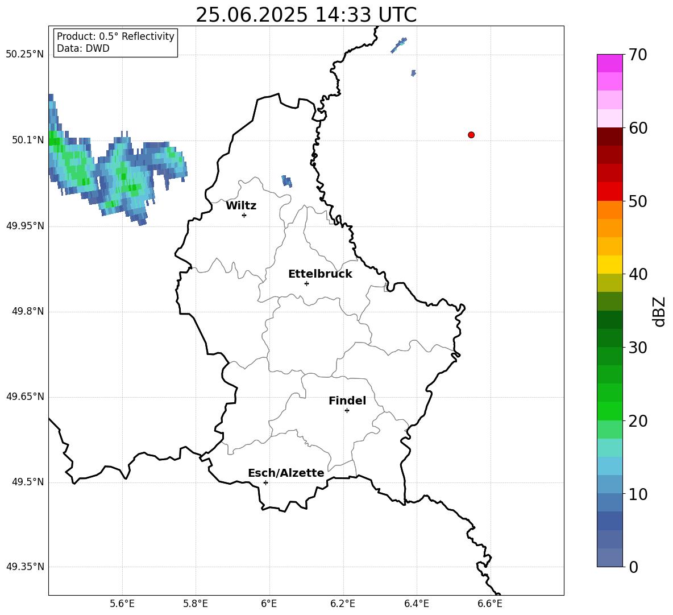Click the Product: 0.5° Reflectivity text
Image resolution: width=673 pixels, height=615 pixels.
[x=115, y=36]
